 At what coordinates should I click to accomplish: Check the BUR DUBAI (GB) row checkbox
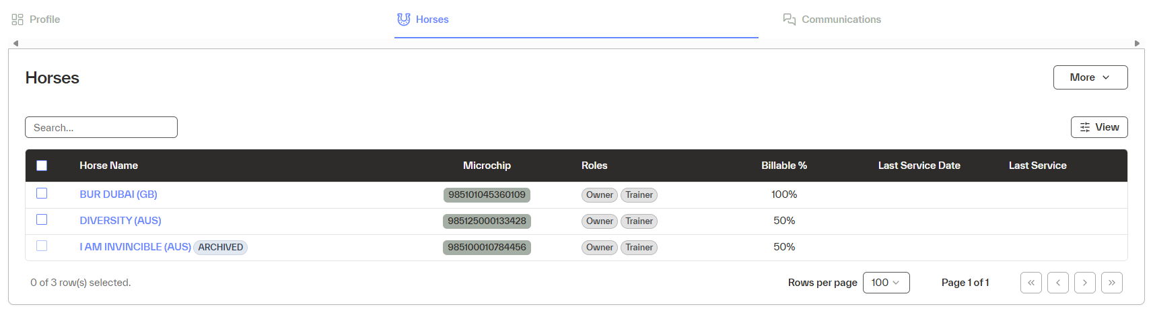(42, 194)
